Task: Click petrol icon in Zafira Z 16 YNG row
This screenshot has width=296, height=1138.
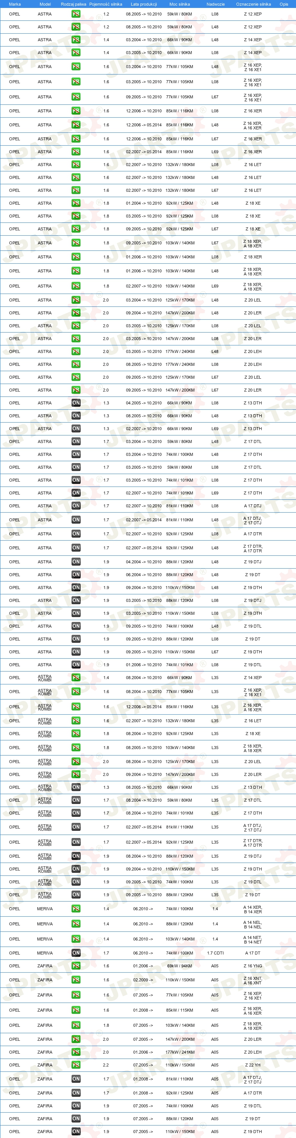Action: coord(76,966)
